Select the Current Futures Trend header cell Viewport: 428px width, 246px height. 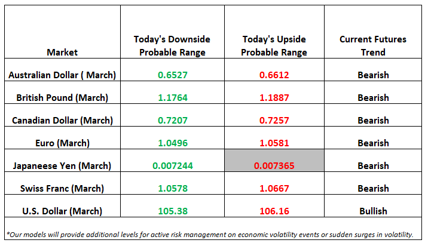(373, 32)
